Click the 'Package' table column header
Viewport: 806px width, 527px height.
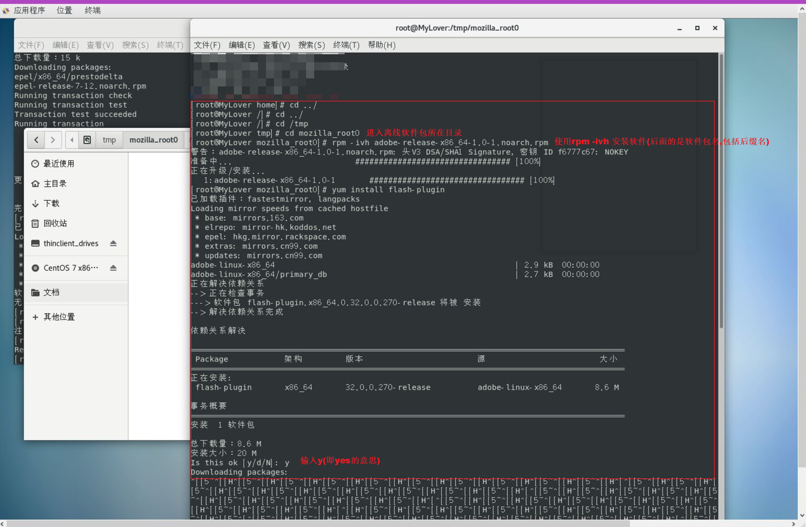[x=211, y=359]
